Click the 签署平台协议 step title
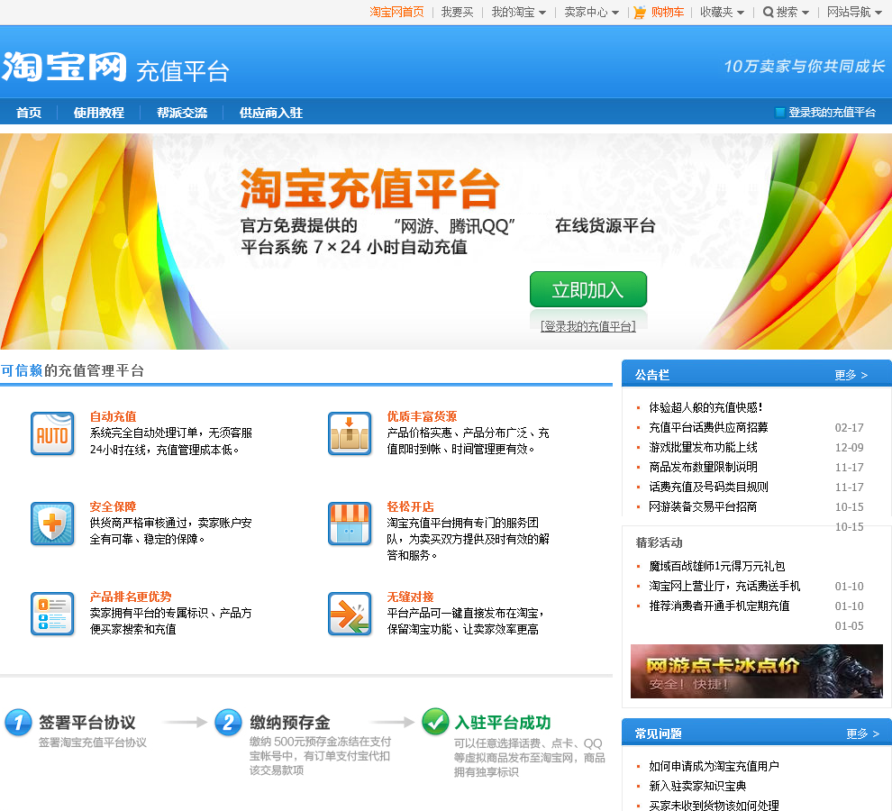Screen dimensions: 892x811 coord(87,722)
